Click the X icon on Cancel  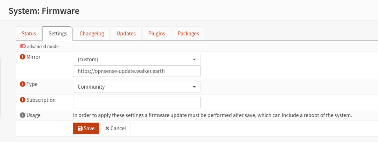[x=107, y=128]
